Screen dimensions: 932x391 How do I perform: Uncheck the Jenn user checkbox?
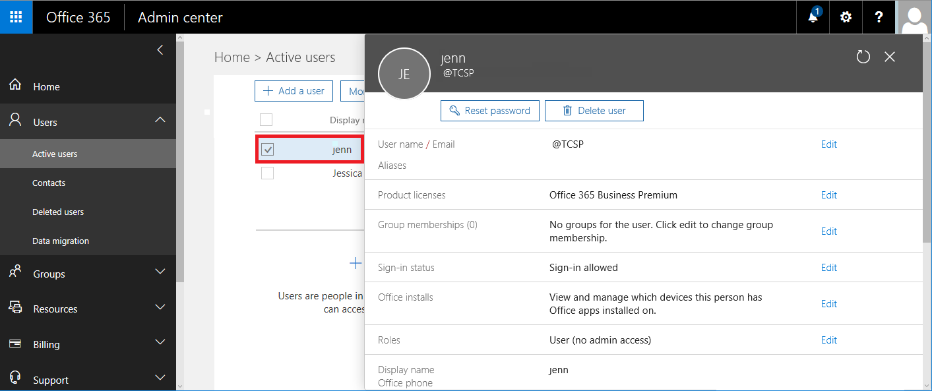267,150
